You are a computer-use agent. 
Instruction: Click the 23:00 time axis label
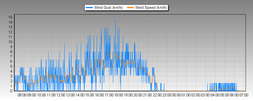[167, 95]
